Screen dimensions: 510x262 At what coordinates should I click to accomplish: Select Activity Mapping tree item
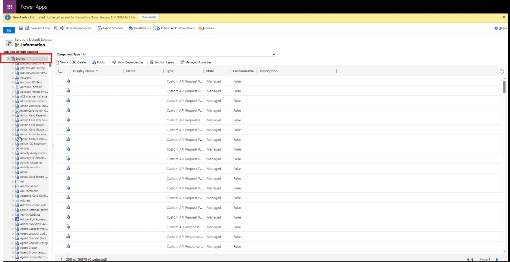(31, 163)
